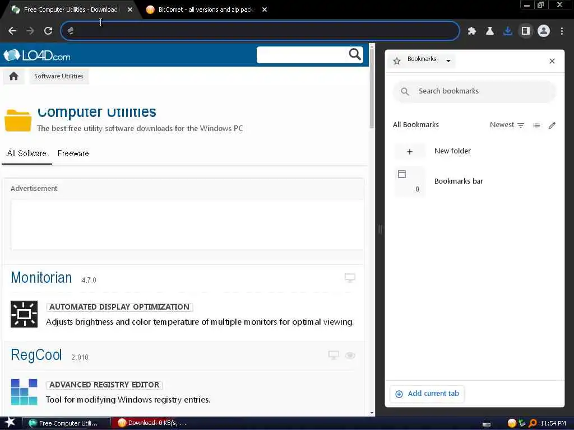
Task: Click Automated Display Optimization label
Action: (119, 307)
